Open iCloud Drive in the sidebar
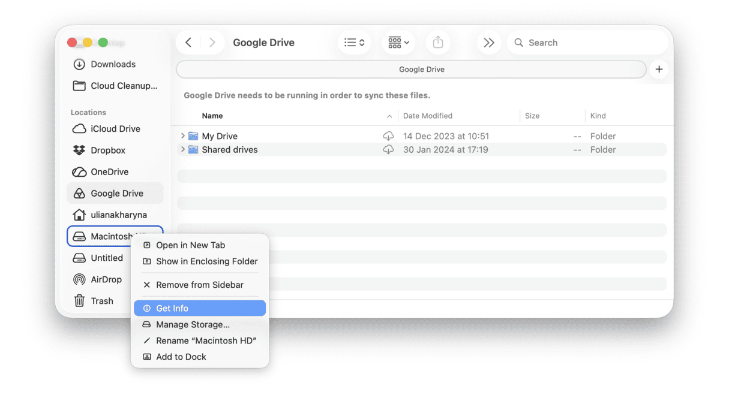The width and height of the screenshot is (729, 413). point(115,129)
